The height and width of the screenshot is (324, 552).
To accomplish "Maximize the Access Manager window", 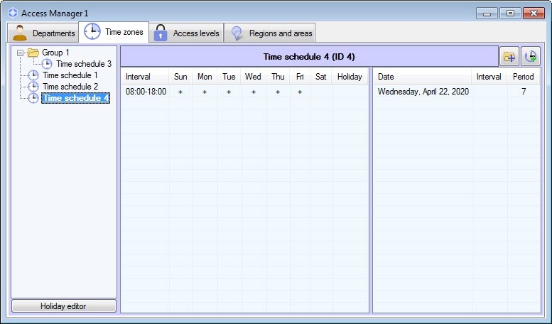I will [510, 13].
